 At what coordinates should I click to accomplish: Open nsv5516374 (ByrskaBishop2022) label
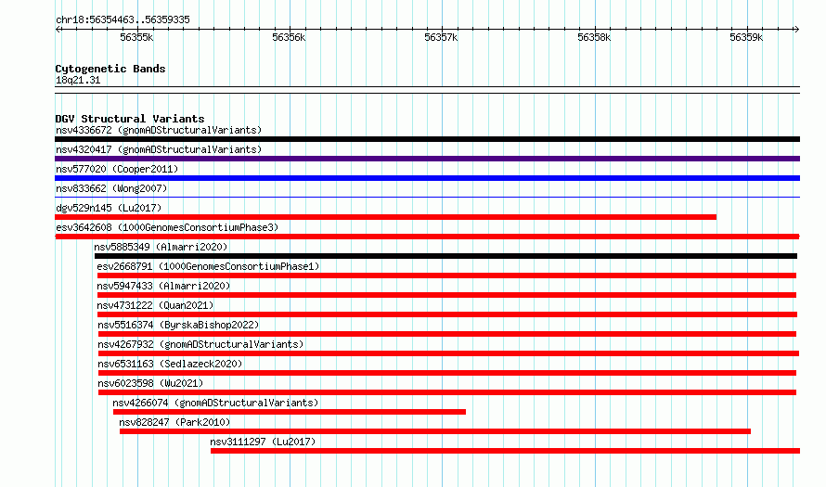pos(178,325)
